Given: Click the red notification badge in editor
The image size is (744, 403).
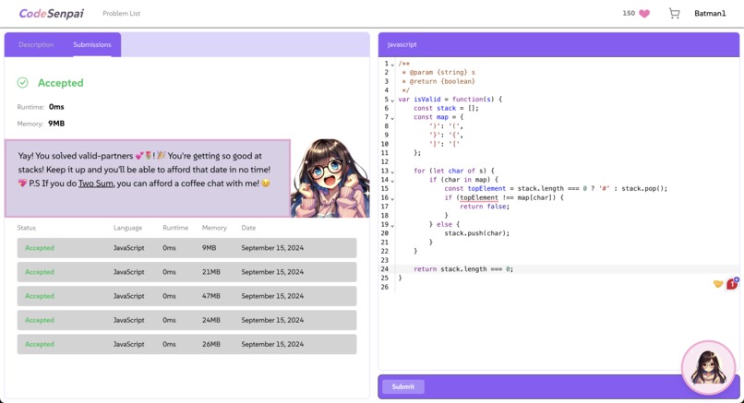Looking at the screenshot, I should tap(732, 283).
